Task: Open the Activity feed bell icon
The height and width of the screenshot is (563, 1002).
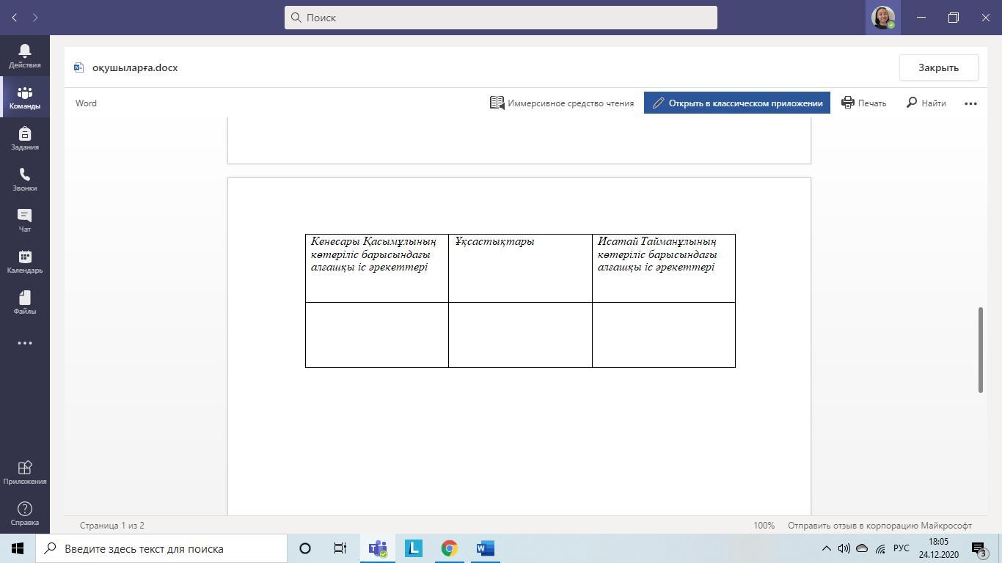Action: [x=24, y=56]
